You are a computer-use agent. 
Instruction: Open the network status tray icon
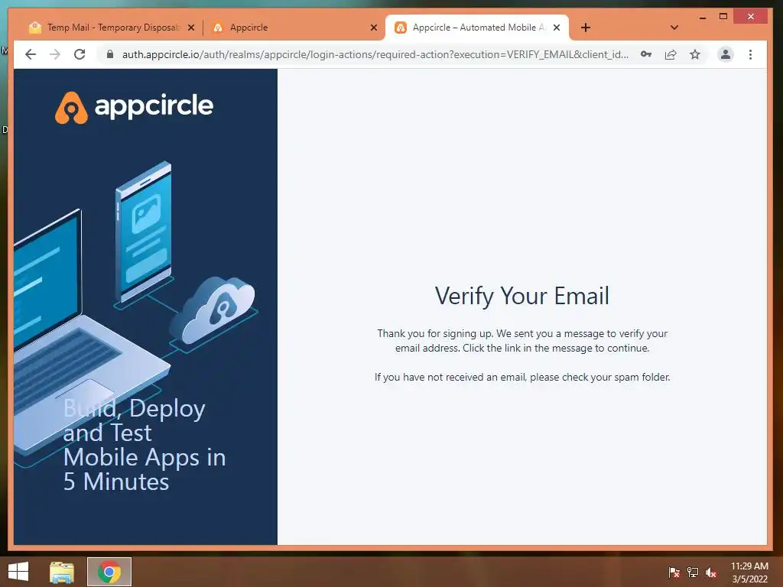click(x=693, y=572)
